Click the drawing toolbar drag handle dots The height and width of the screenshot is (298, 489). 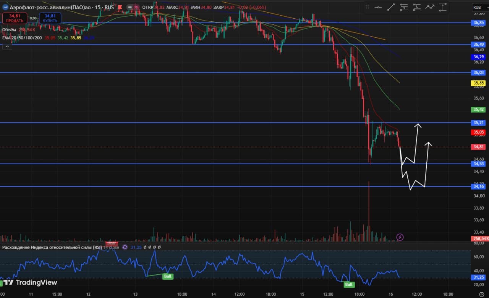(368, 7)
